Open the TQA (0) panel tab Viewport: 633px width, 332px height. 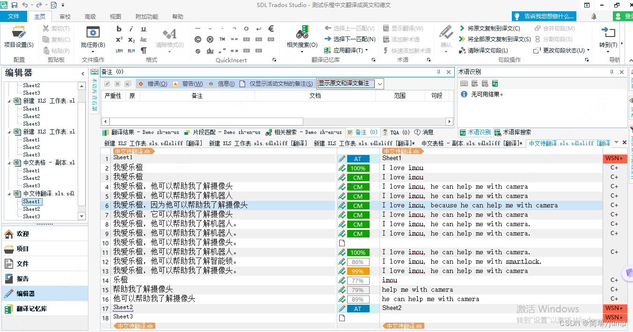point(396,133)
